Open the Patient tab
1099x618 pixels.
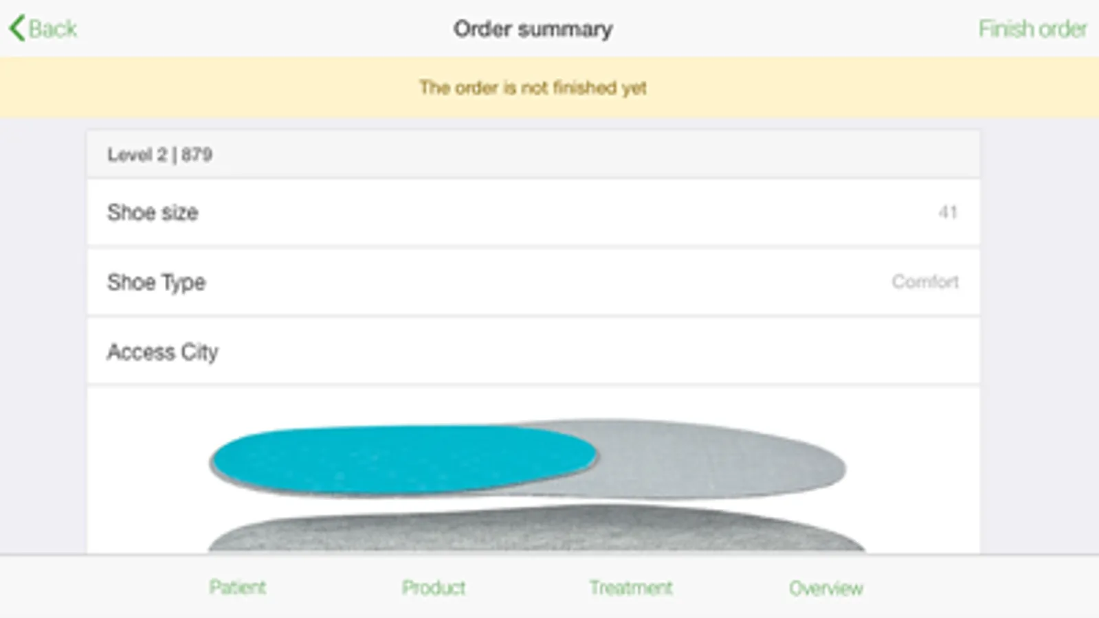tap(237, 587)
